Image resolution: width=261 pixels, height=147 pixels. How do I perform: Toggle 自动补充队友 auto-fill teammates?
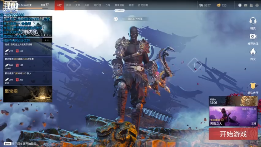pyautogui.click(x=249, y=109)
